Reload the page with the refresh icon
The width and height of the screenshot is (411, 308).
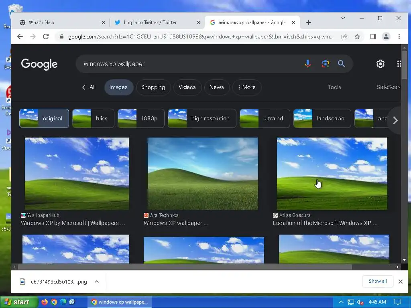click(x=46, y=36)
